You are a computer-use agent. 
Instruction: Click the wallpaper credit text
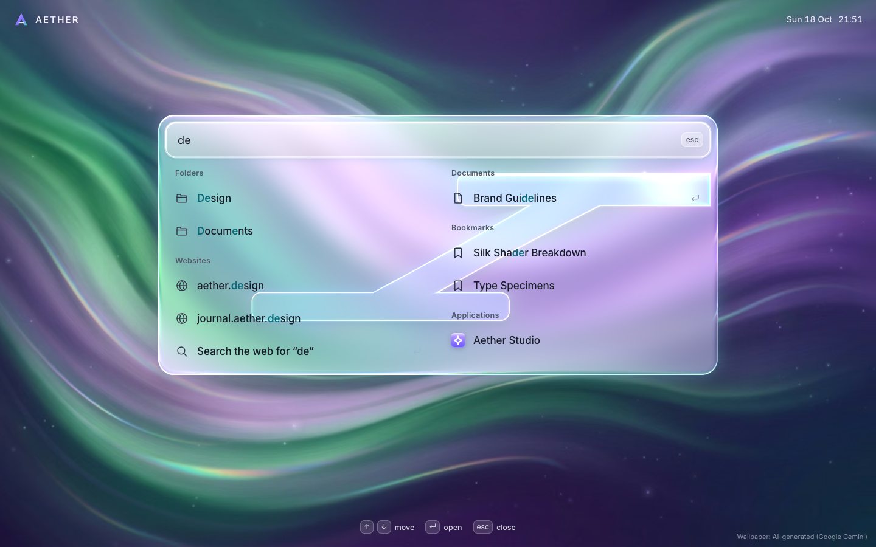(802, 537)
